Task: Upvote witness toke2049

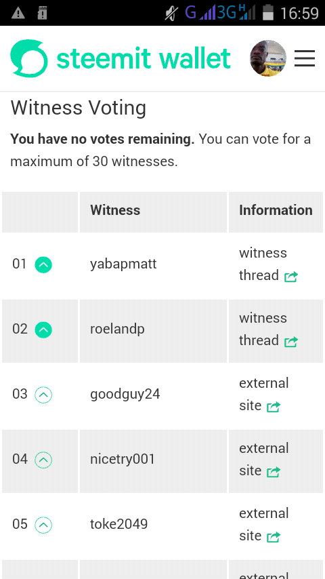Action: tap(43, 525)
